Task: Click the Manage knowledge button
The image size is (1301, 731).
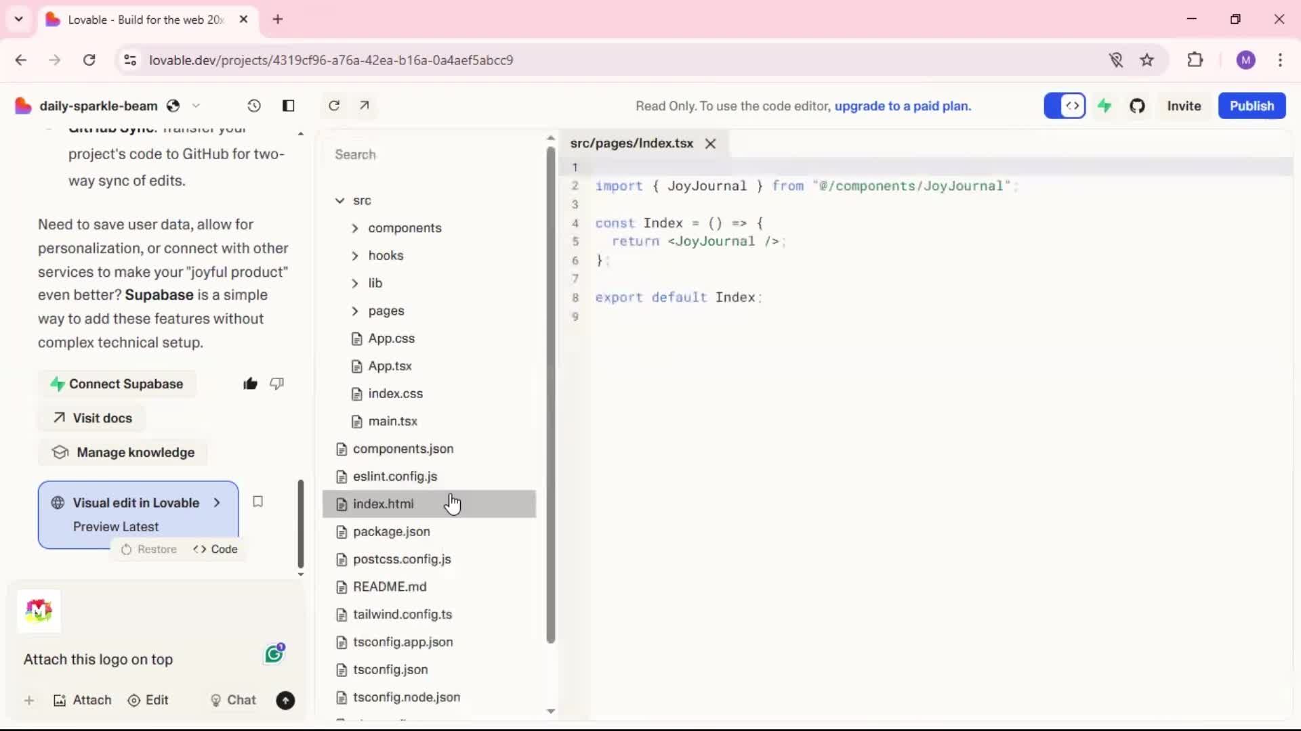Action: [123, 453]
